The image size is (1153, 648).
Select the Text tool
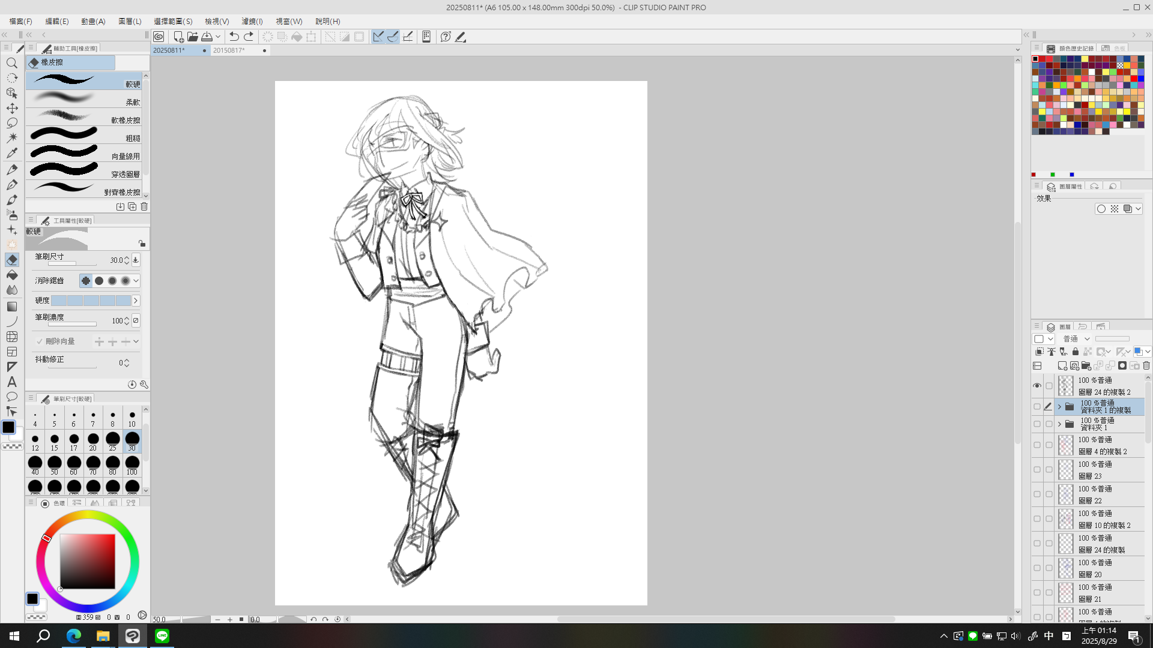coord(11,382)
